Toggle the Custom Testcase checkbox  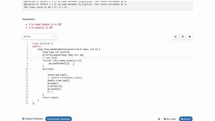23,119
